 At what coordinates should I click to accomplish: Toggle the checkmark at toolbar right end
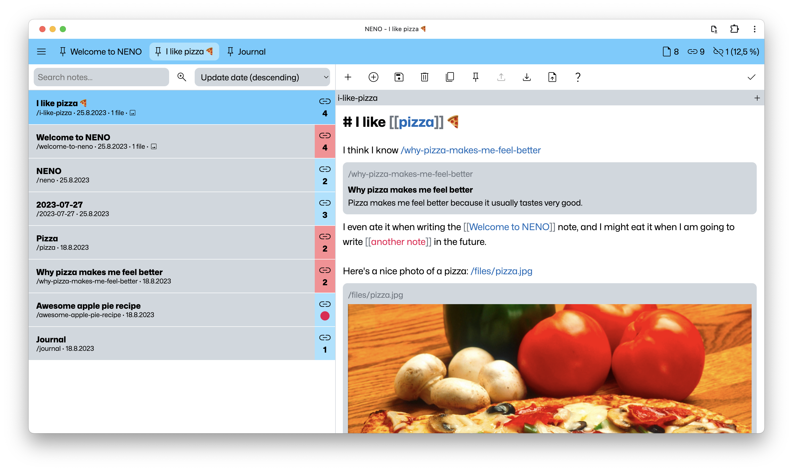coord(751,77)
